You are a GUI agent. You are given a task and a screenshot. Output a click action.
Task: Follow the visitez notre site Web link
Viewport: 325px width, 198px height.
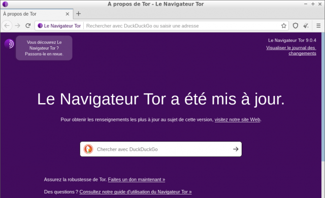point(237,119)
